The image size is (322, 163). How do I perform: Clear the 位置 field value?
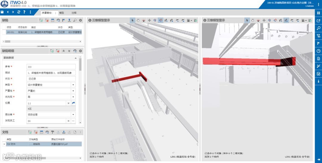point(68,103)
